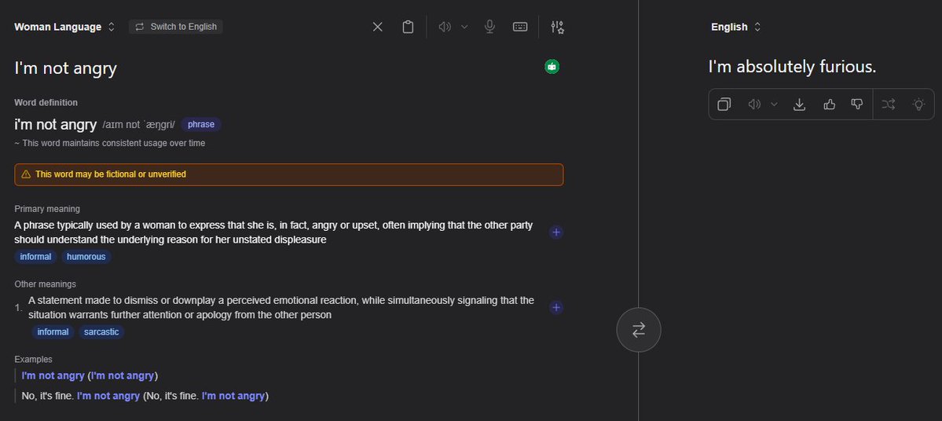Expand other meaning 1 plus button
Image resolution: width=942 pixels, height=421 pixels.
click(x=556, y=307)
